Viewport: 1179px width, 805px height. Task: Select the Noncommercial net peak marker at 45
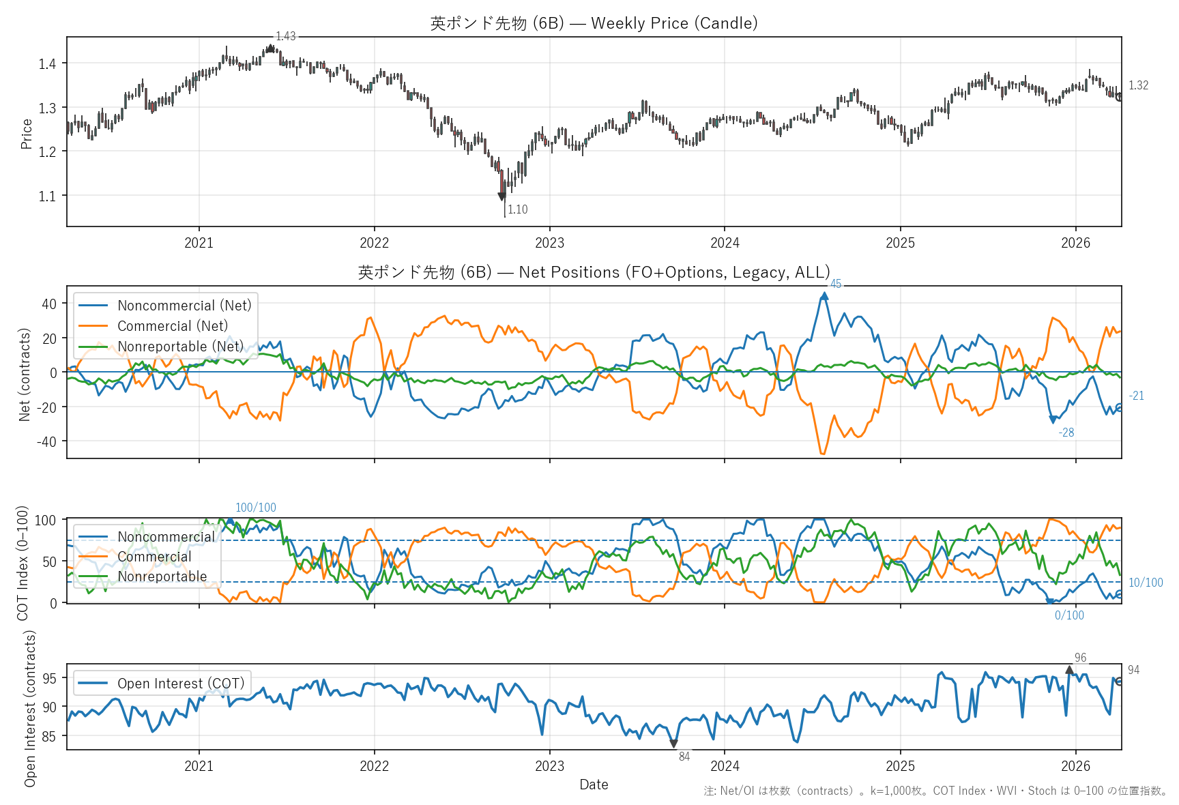pyautogui.click(x=825, y=296)
